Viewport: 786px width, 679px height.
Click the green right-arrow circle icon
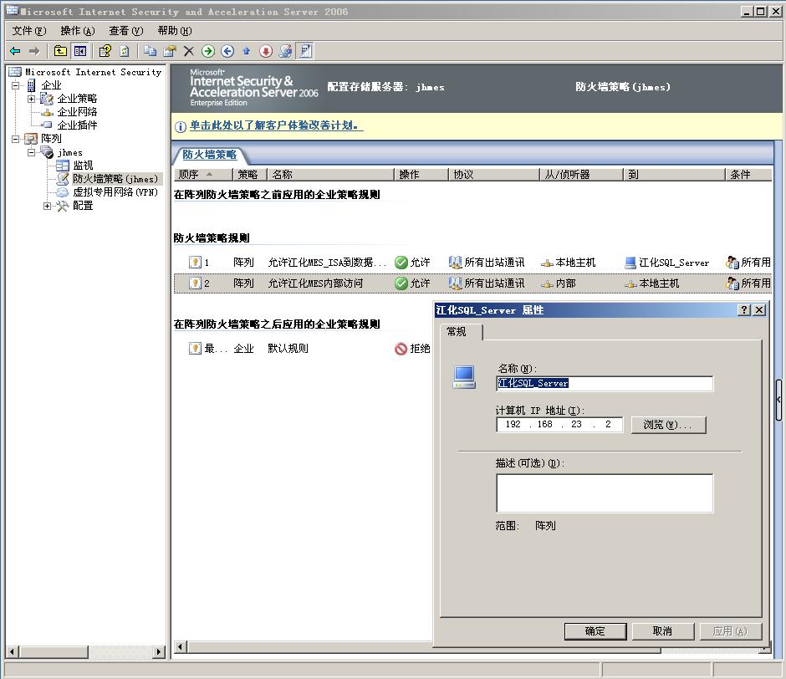coord(208,51)
